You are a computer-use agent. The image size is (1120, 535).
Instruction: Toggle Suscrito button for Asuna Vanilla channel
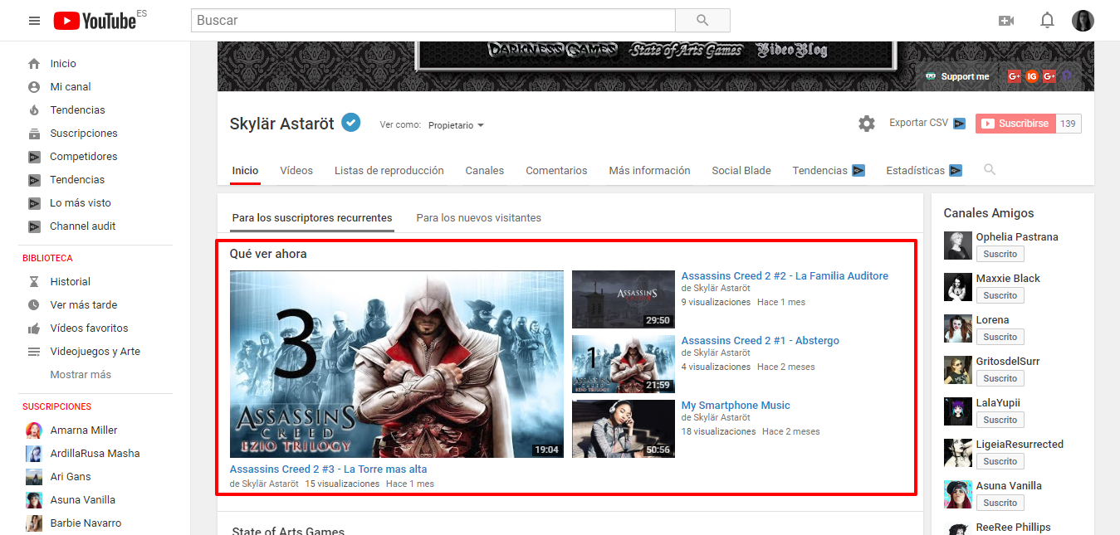click(1000, 503)
